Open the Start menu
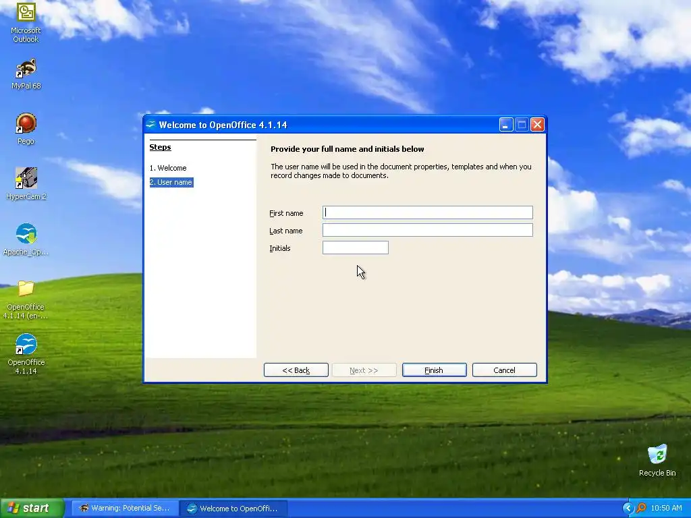The width and height of the screenshot is (691, 518). click(x=32, y=508)
